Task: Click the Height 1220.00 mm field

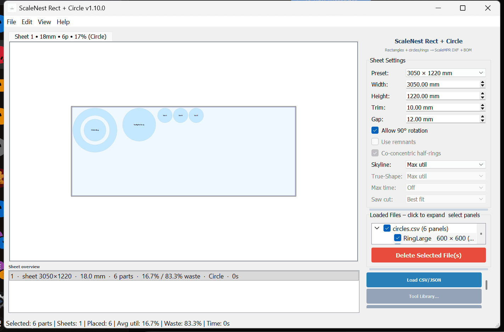Action: coord(443,96)
